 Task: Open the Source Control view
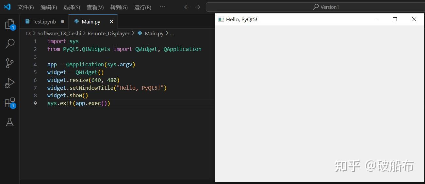click(10, 63)
